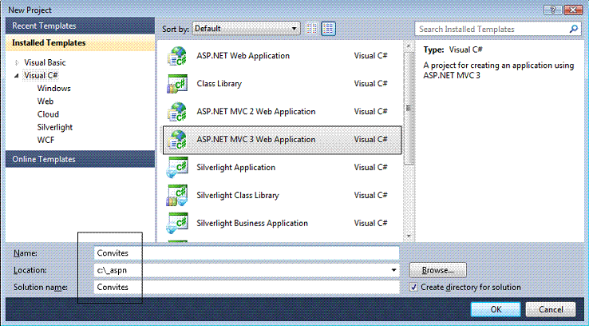
Task: Choose the ASP.NET MVC 2 Web Application icon
Action: click(177, 112)
